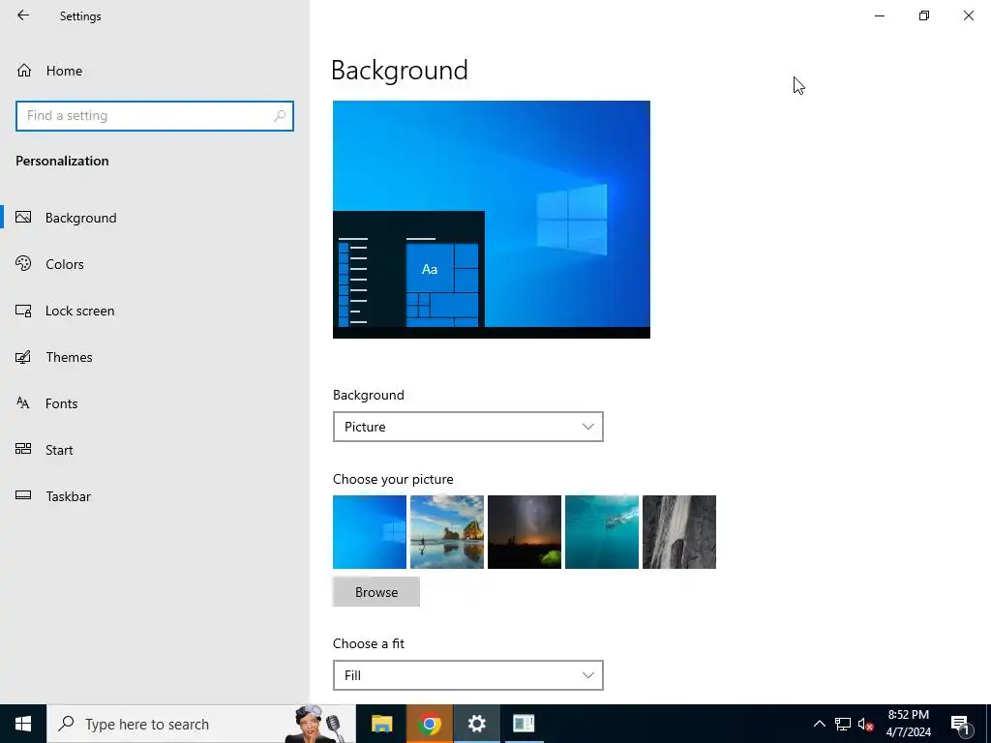Image resolution: width=991 pixels, height=743 pixels.
Task: Select the Fonts icon in the sidebar
Action: point(23,403)
